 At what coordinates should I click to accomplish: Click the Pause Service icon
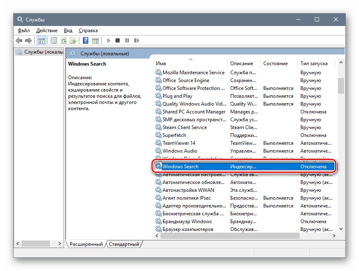tap(127, 40)
